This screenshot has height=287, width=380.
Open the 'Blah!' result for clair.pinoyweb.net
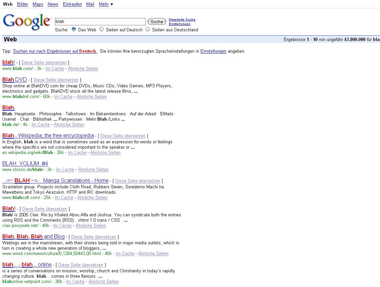9,208
